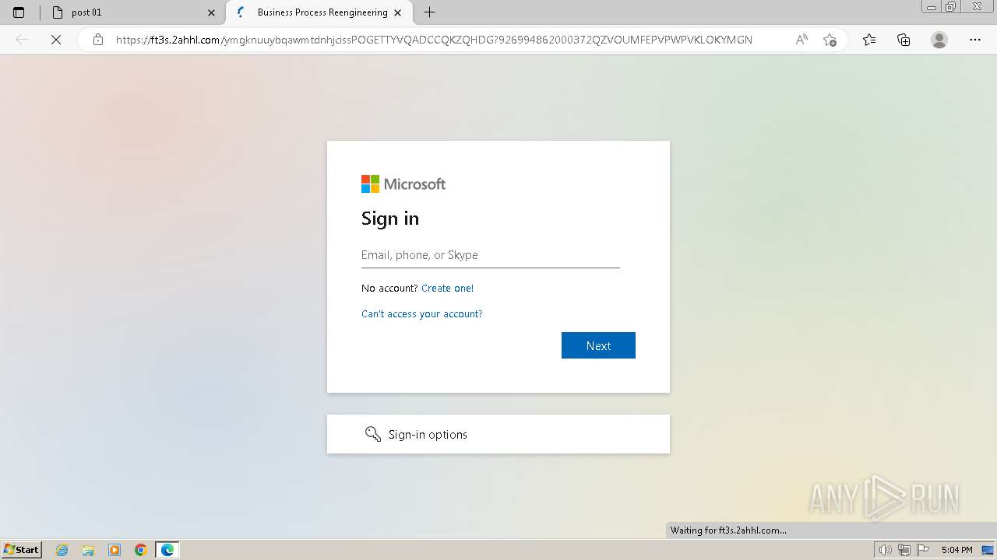Viewport: 997px width, 560px height.
Task: Click the Sign-in options key icon
Action: pyautogui.click(x=373, y=434)
